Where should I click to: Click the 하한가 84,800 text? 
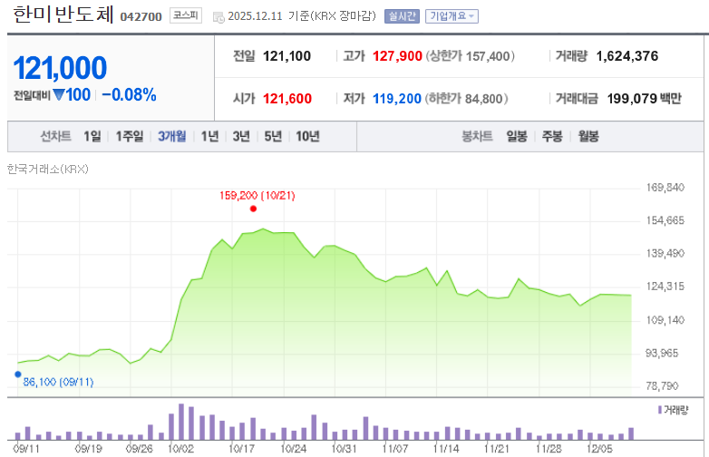pyautogui.click(x=466, y=99)
